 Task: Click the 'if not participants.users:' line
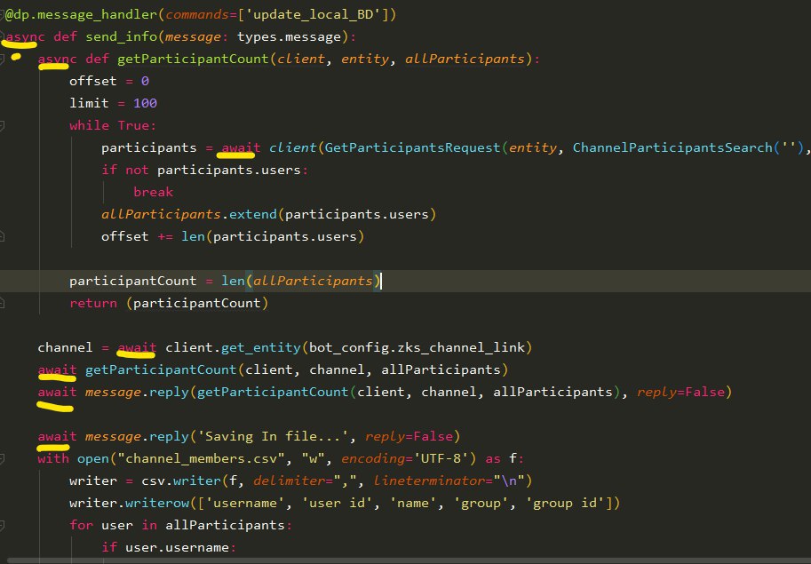coord(205,170)
